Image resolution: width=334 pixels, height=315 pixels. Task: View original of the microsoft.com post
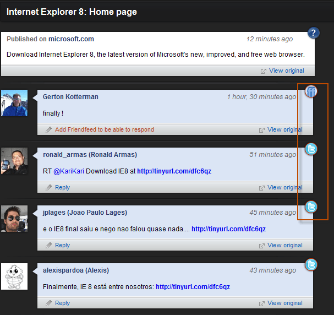point(287,70)
